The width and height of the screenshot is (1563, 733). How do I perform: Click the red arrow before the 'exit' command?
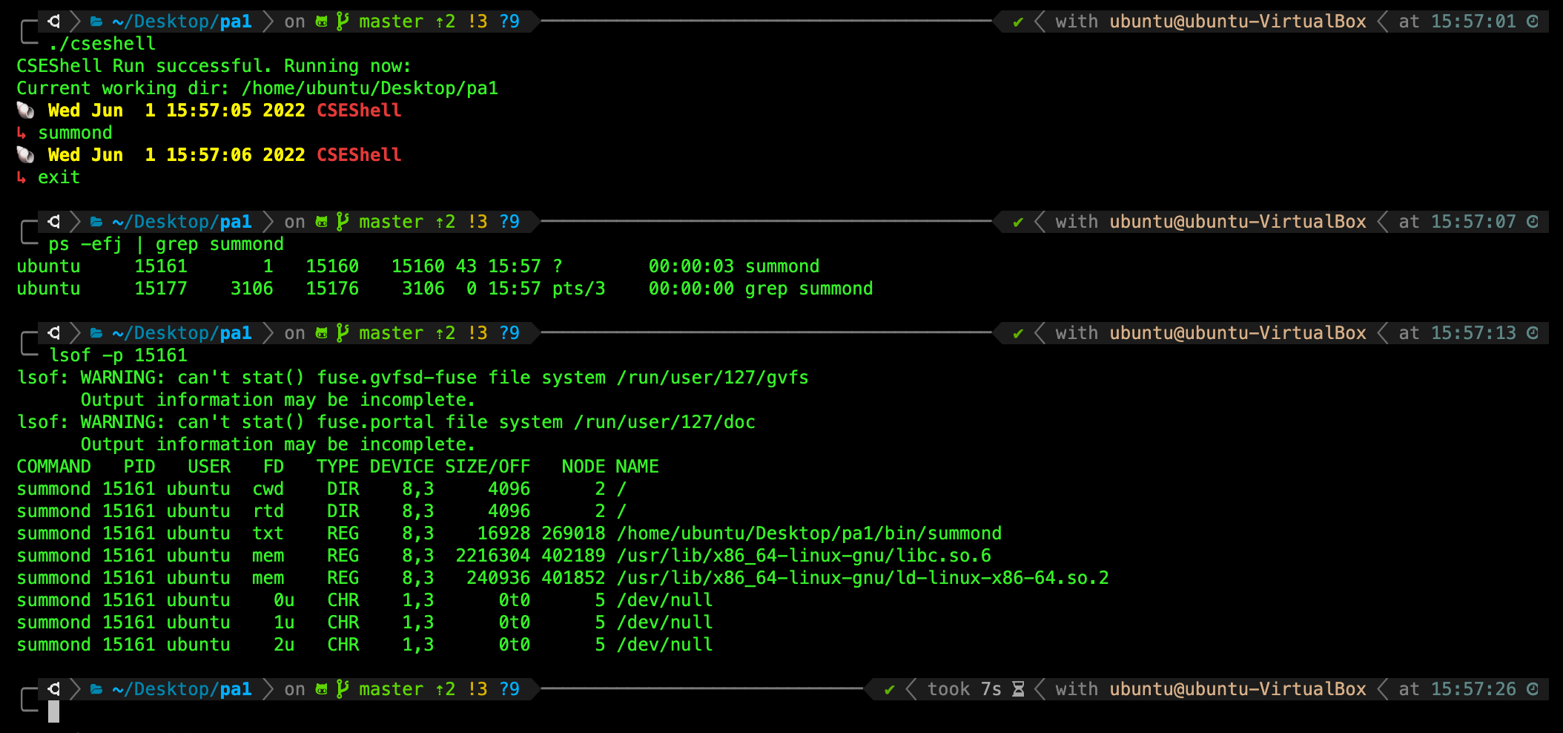pyautogui.click(x=22, y=177)
